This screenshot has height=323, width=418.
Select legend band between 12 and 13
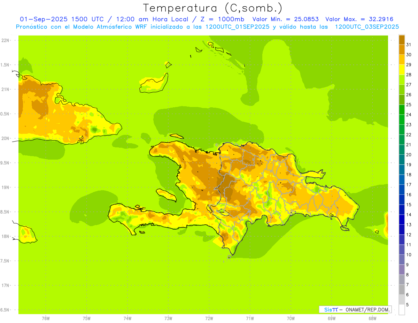(x=402, y=230)
